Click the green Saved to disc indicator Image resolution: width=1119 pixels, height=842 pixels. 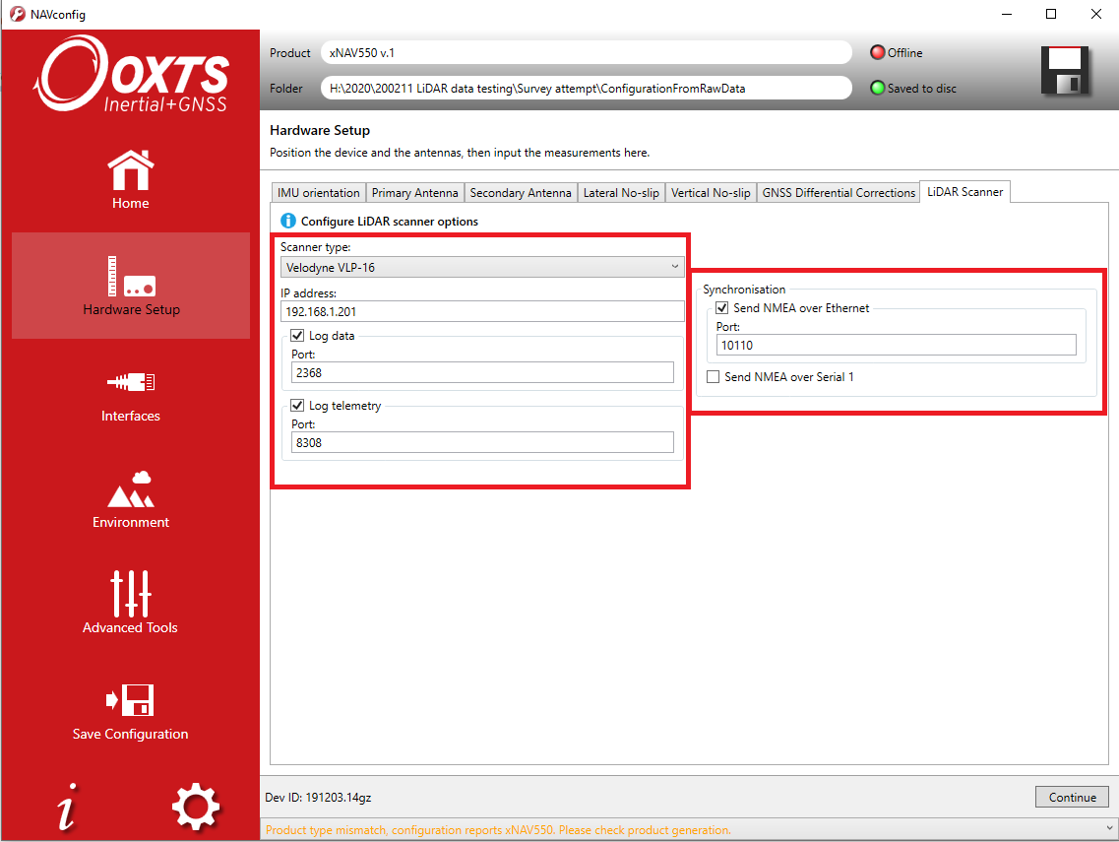coord(877,88)
